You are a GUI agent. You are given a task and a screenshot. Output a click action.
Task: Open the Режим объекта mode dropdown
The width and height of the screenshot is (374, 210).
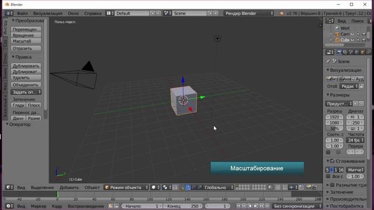[126, 187]
